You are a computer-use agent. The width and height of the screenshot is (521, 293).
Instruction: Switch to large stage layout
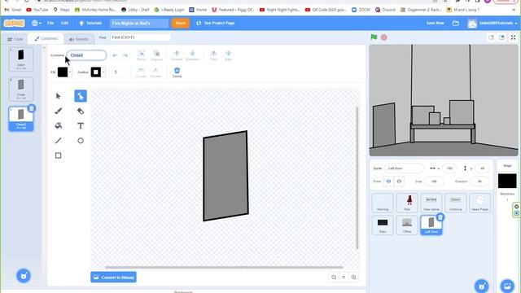tap(501, 37)
